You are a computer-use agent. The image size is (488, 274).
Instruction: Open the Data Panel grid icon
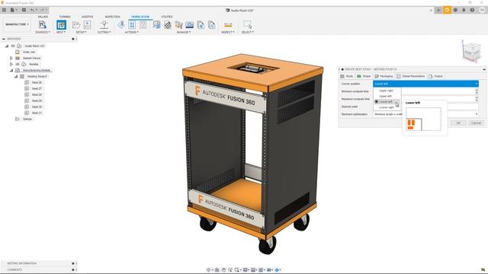tap(4, 10)
